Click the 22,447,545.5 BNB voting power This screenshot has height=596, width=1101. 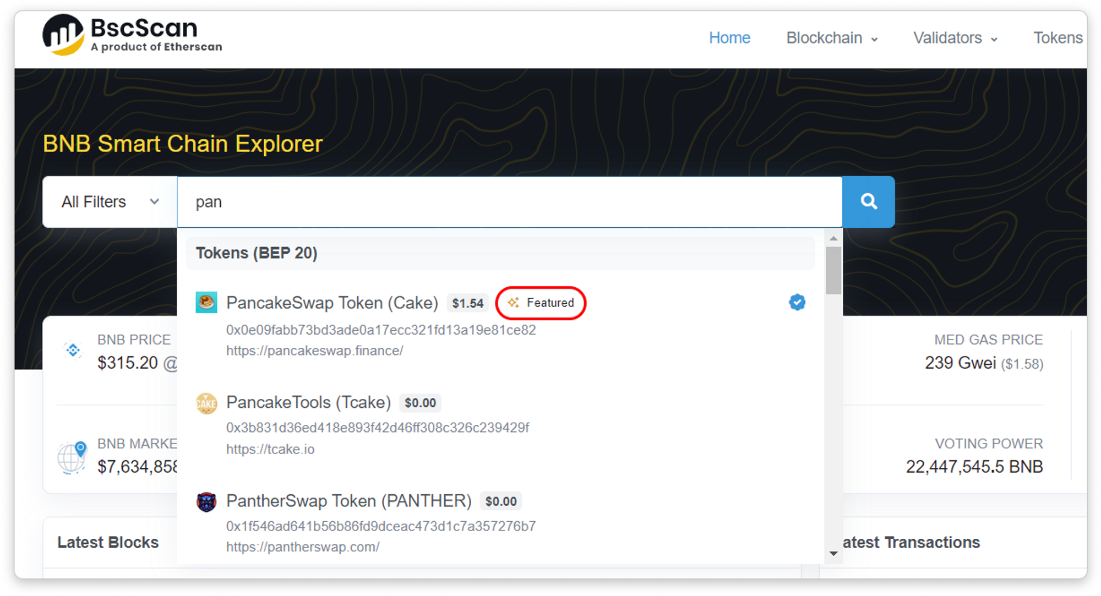(974, 467)
